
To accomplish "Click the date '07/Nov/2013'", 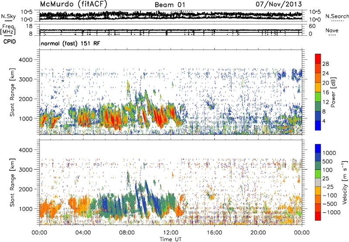I will click(278, 4).
